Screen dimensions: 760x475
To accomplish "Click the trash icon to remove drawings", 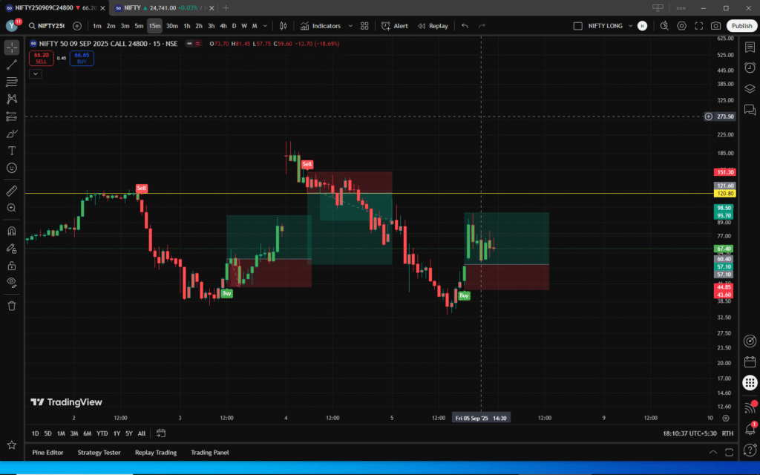I will point(12,305).
